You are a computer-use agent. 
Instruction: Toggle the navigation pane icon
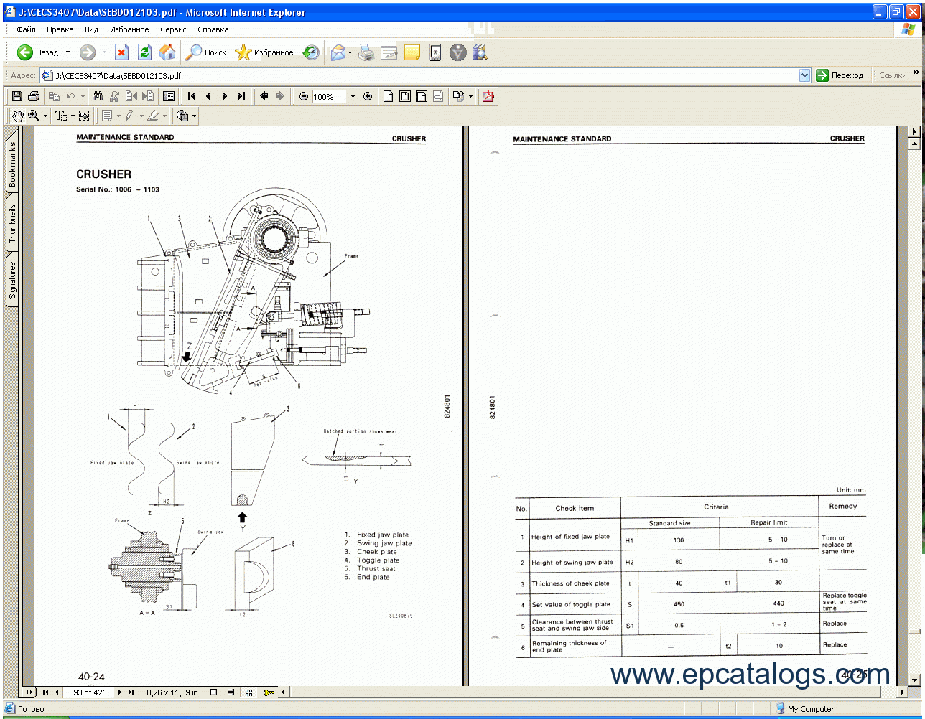(x=169, y=96)
